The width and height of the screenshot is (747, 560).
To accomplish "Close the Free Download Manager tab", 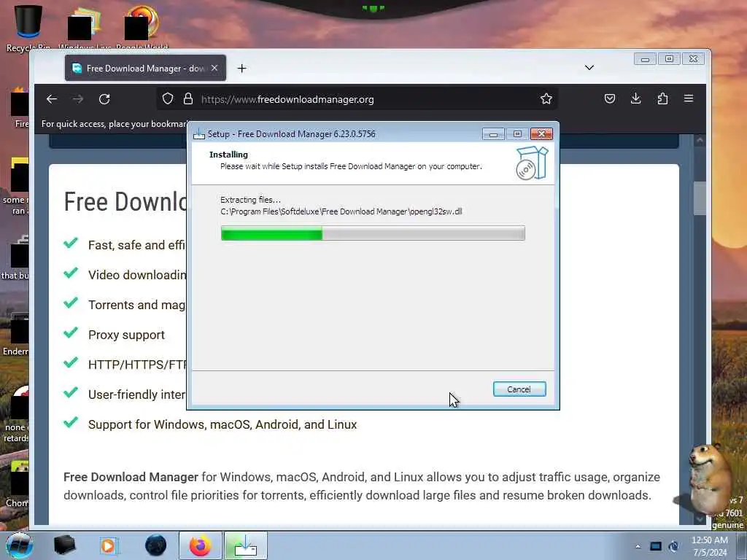I will coord(214,68).
